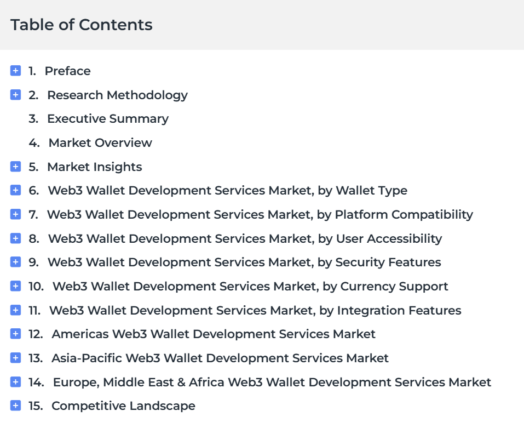Click plus icon for Currency Support chapter

[x=15, y=286]
